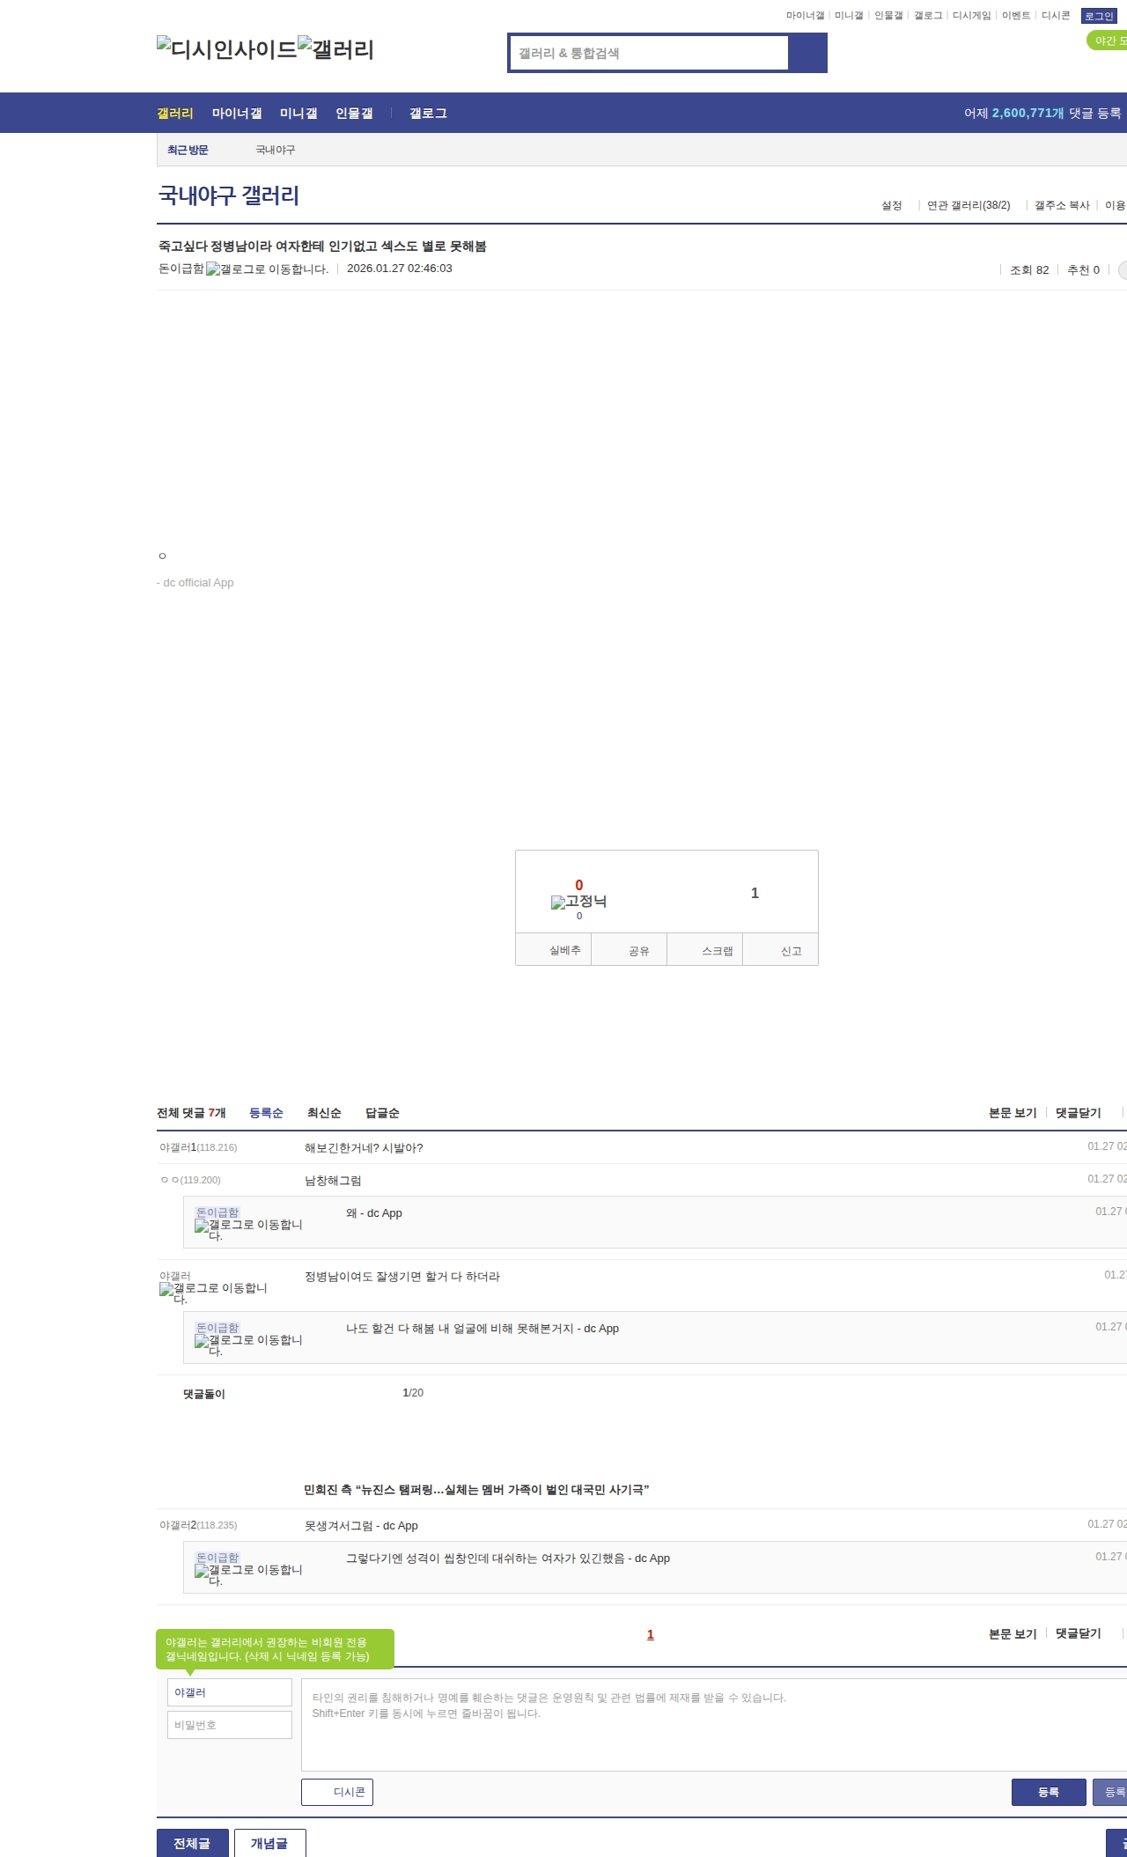Click commenter ㅇㅇ(119.200)
The image size is (1127, 1857).
pyautogui.click(x=190, y=1180)
